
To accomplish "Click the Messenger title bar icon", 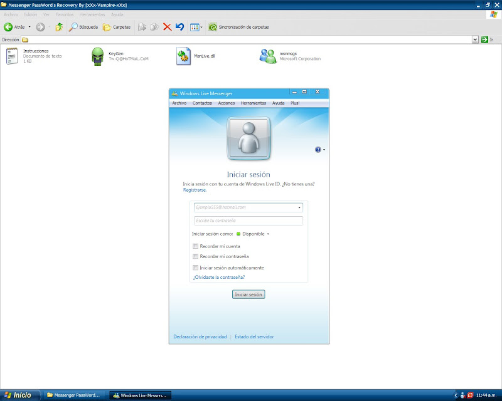I will coord(174,93).
